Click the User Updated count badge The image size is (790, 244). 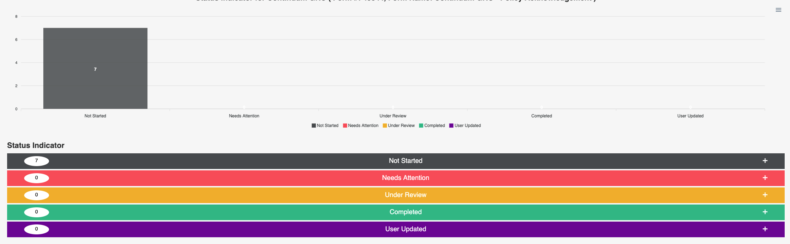click(x=37, y=229)
